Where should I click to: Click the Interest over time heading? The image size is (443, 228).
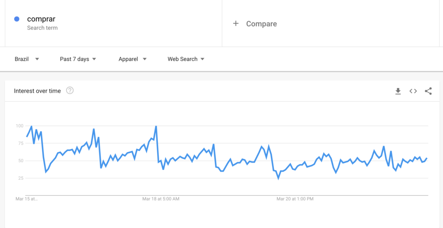pos(37,91)
